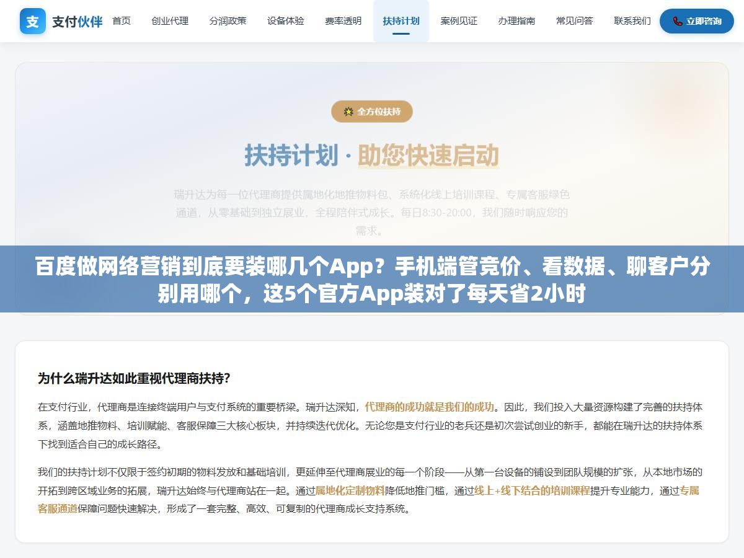Image resolution: width=744 pixels, height=558 pixels.
Task: Click highlighted text 线上+线下结合的培训课程
Action: pyautogui.click(x=532, y=490)
